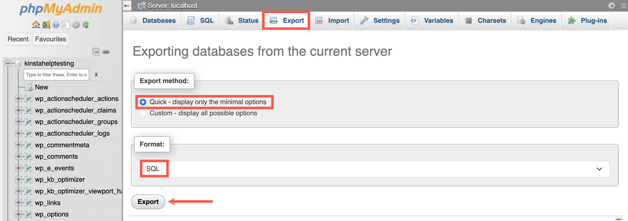628x221 pixels.
Task: Click the Export submit button
Action: tap(148, 202)
